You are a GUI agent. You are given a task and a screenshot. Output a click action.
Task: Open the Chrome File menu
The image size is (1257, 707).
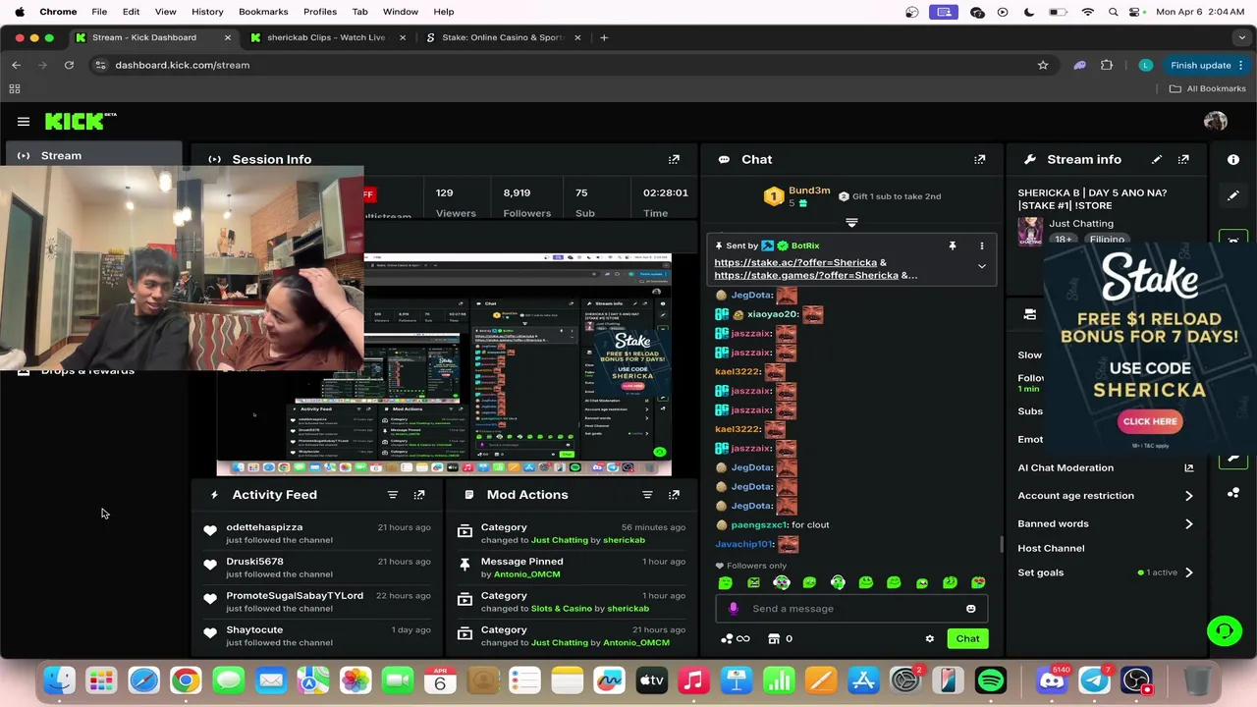99,12
